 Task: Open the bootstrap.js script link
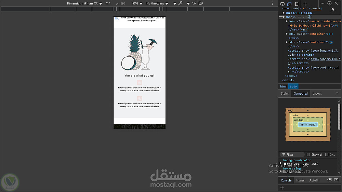pyautogui.click(x=313, y=69)
